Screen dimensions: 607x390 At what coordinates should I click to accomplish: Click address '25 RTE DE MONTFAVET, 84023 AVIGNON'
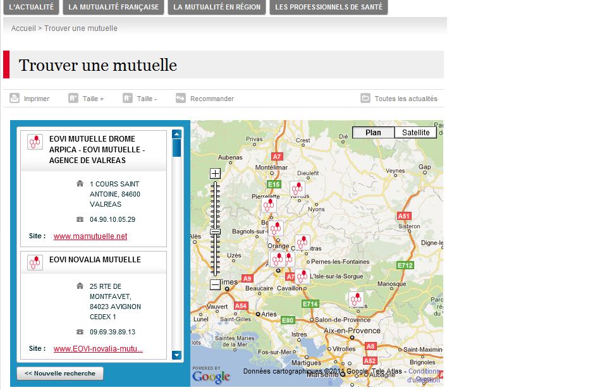click(x=115, y=302)
